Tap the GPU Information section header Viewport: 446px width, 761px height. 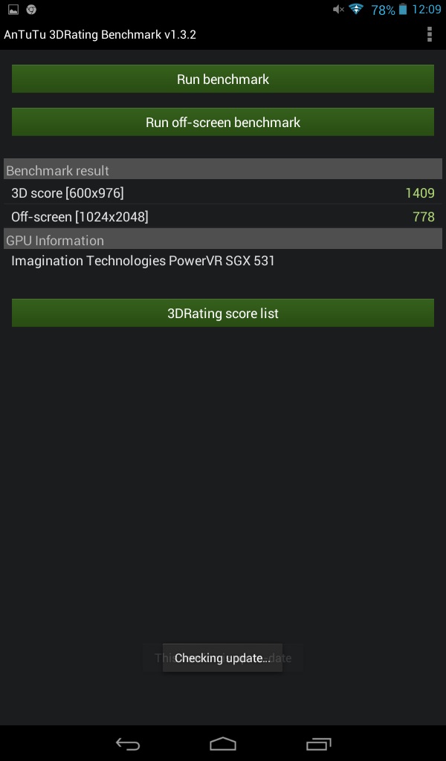pyautogui.click(x=223, y=240)
